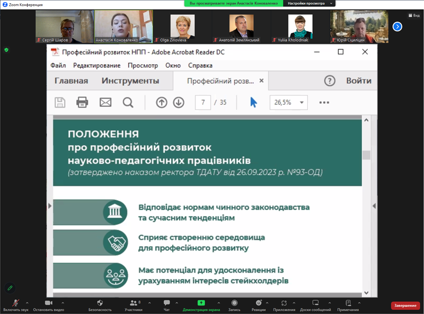424x314 pixels.
Task: Open the Окно menu
Action: click(173, 65)
